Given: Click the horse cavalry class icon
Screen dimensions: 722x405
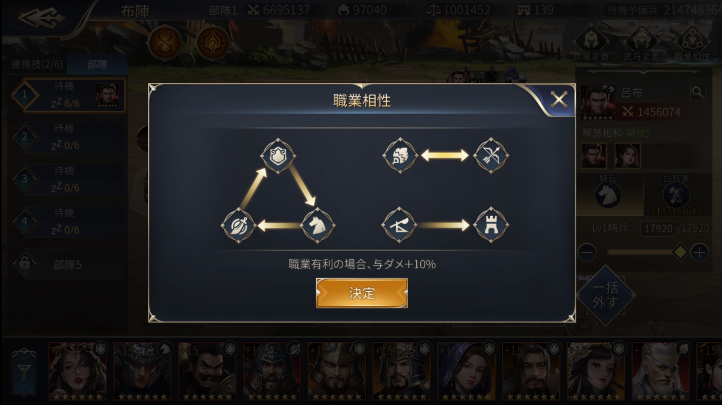Looking at the screenshot, I should (317, 225).
